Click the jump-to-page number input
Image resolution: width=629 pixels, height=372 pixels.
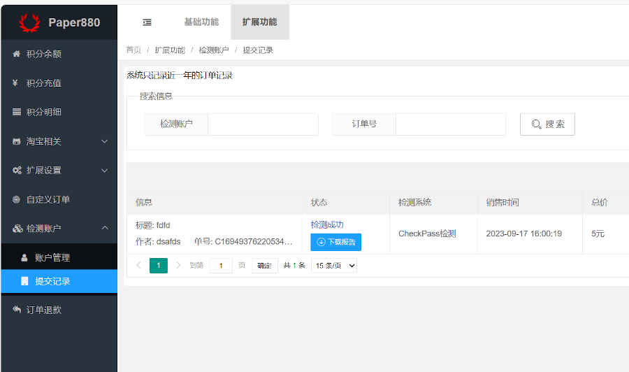(x=221, y=265)
